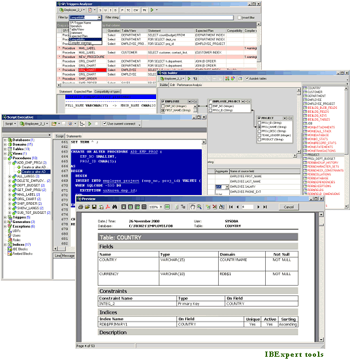Open Compatibility of types tab in Analyzer

pos(107,91)
